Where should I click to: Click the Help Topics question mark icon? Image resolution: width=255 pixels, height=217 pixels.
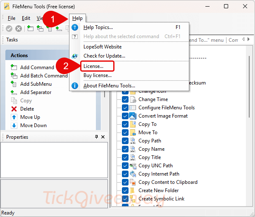pos(75,27)
